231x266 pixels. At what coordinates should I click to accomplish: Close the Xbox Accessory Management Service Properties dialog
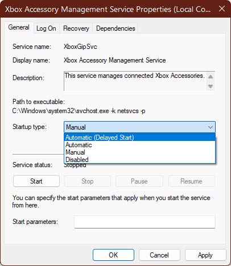[x=222, y=9]
